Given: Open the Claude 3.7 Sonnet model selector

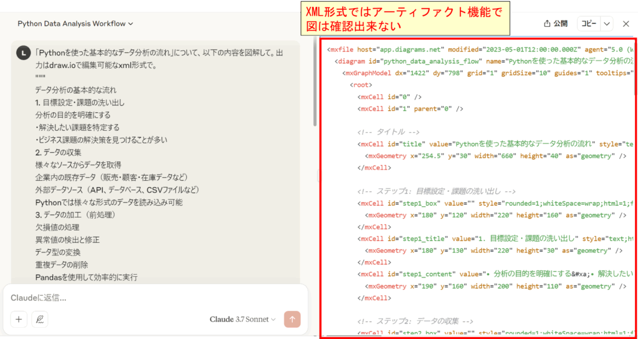Looking at the screenshot, I should [x=243, y=319].
